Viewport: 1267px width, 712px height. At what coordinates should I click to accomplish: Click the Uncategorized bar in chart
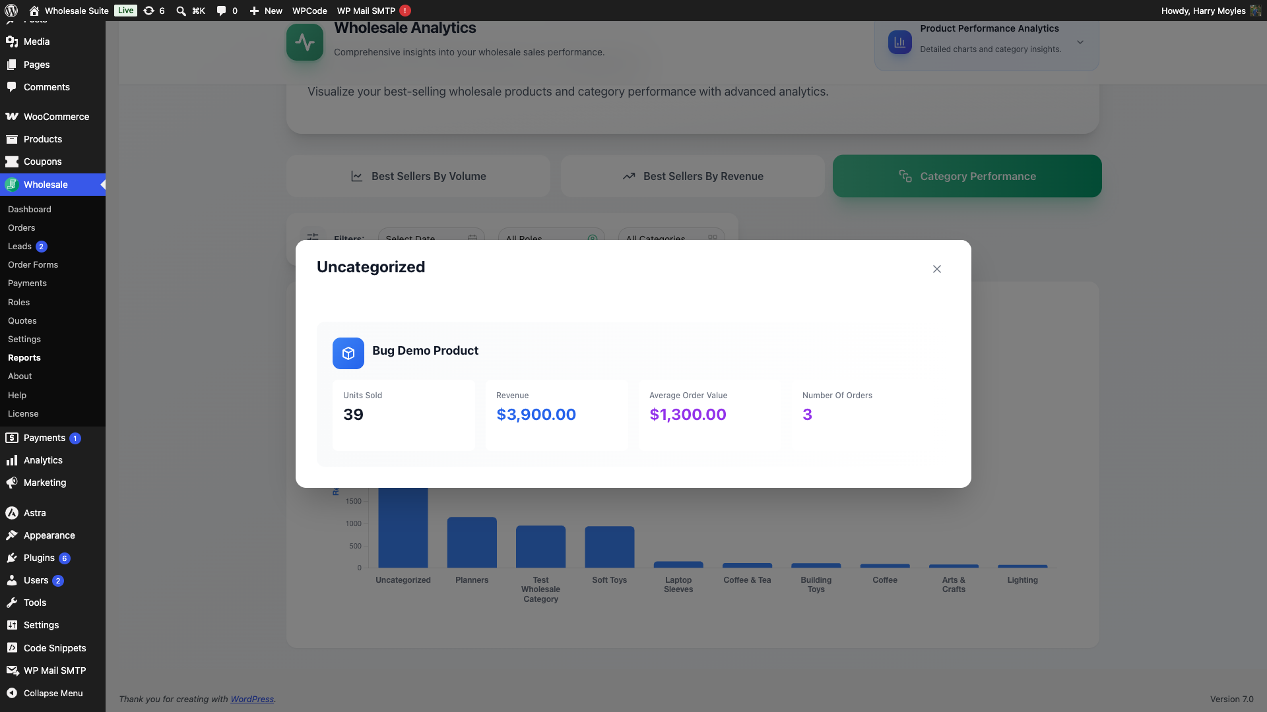pos(403,527)
